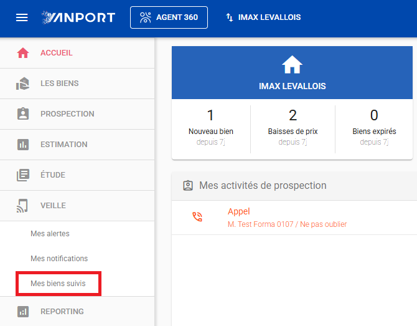
Task: Open Les Biens menu item
Action: [77, 84]
